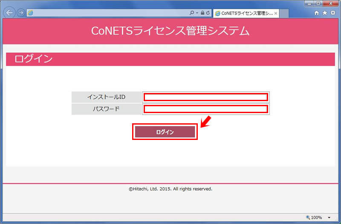Close the browser window
Viewport: 341px width, 224px height.
tap(331, 3)
